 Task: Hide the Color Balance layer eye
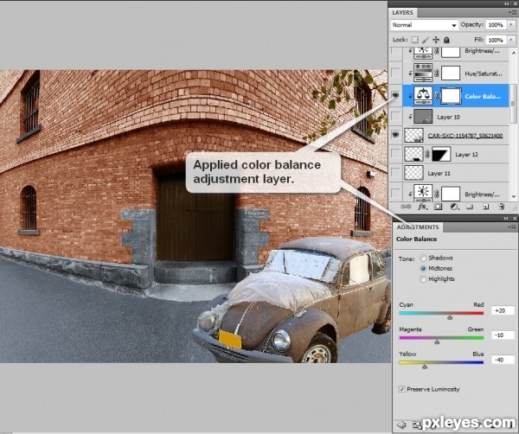pos(395,96)
